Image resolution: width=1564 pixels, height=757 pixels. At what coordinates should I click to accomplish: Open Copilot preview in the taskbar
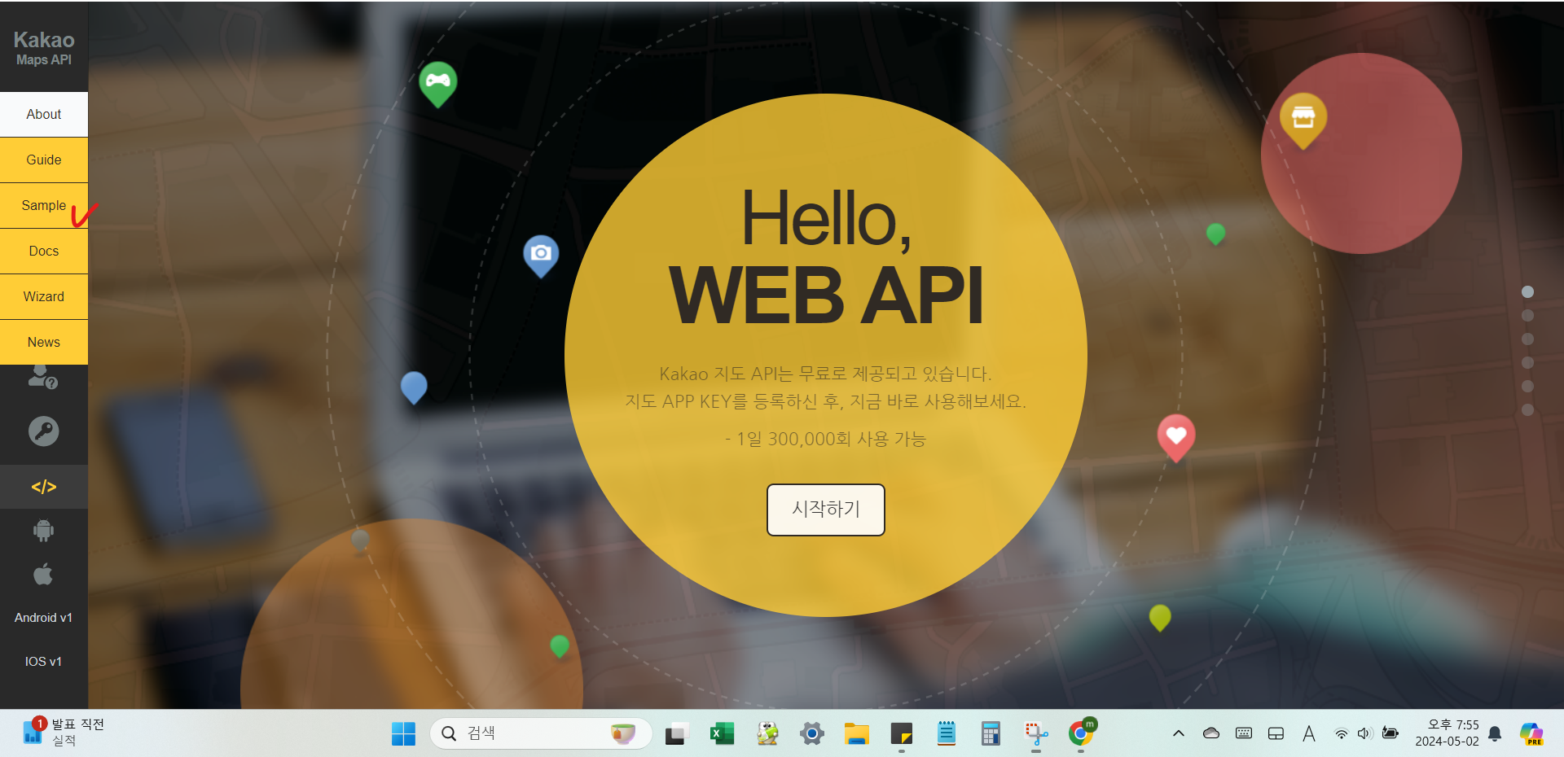point(1532,733)
